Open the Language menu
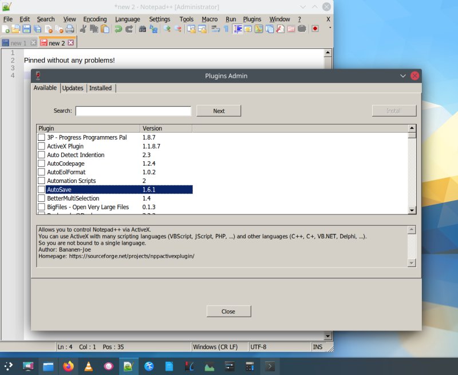The height and width of the screenshot is (375, 458). 128,19
